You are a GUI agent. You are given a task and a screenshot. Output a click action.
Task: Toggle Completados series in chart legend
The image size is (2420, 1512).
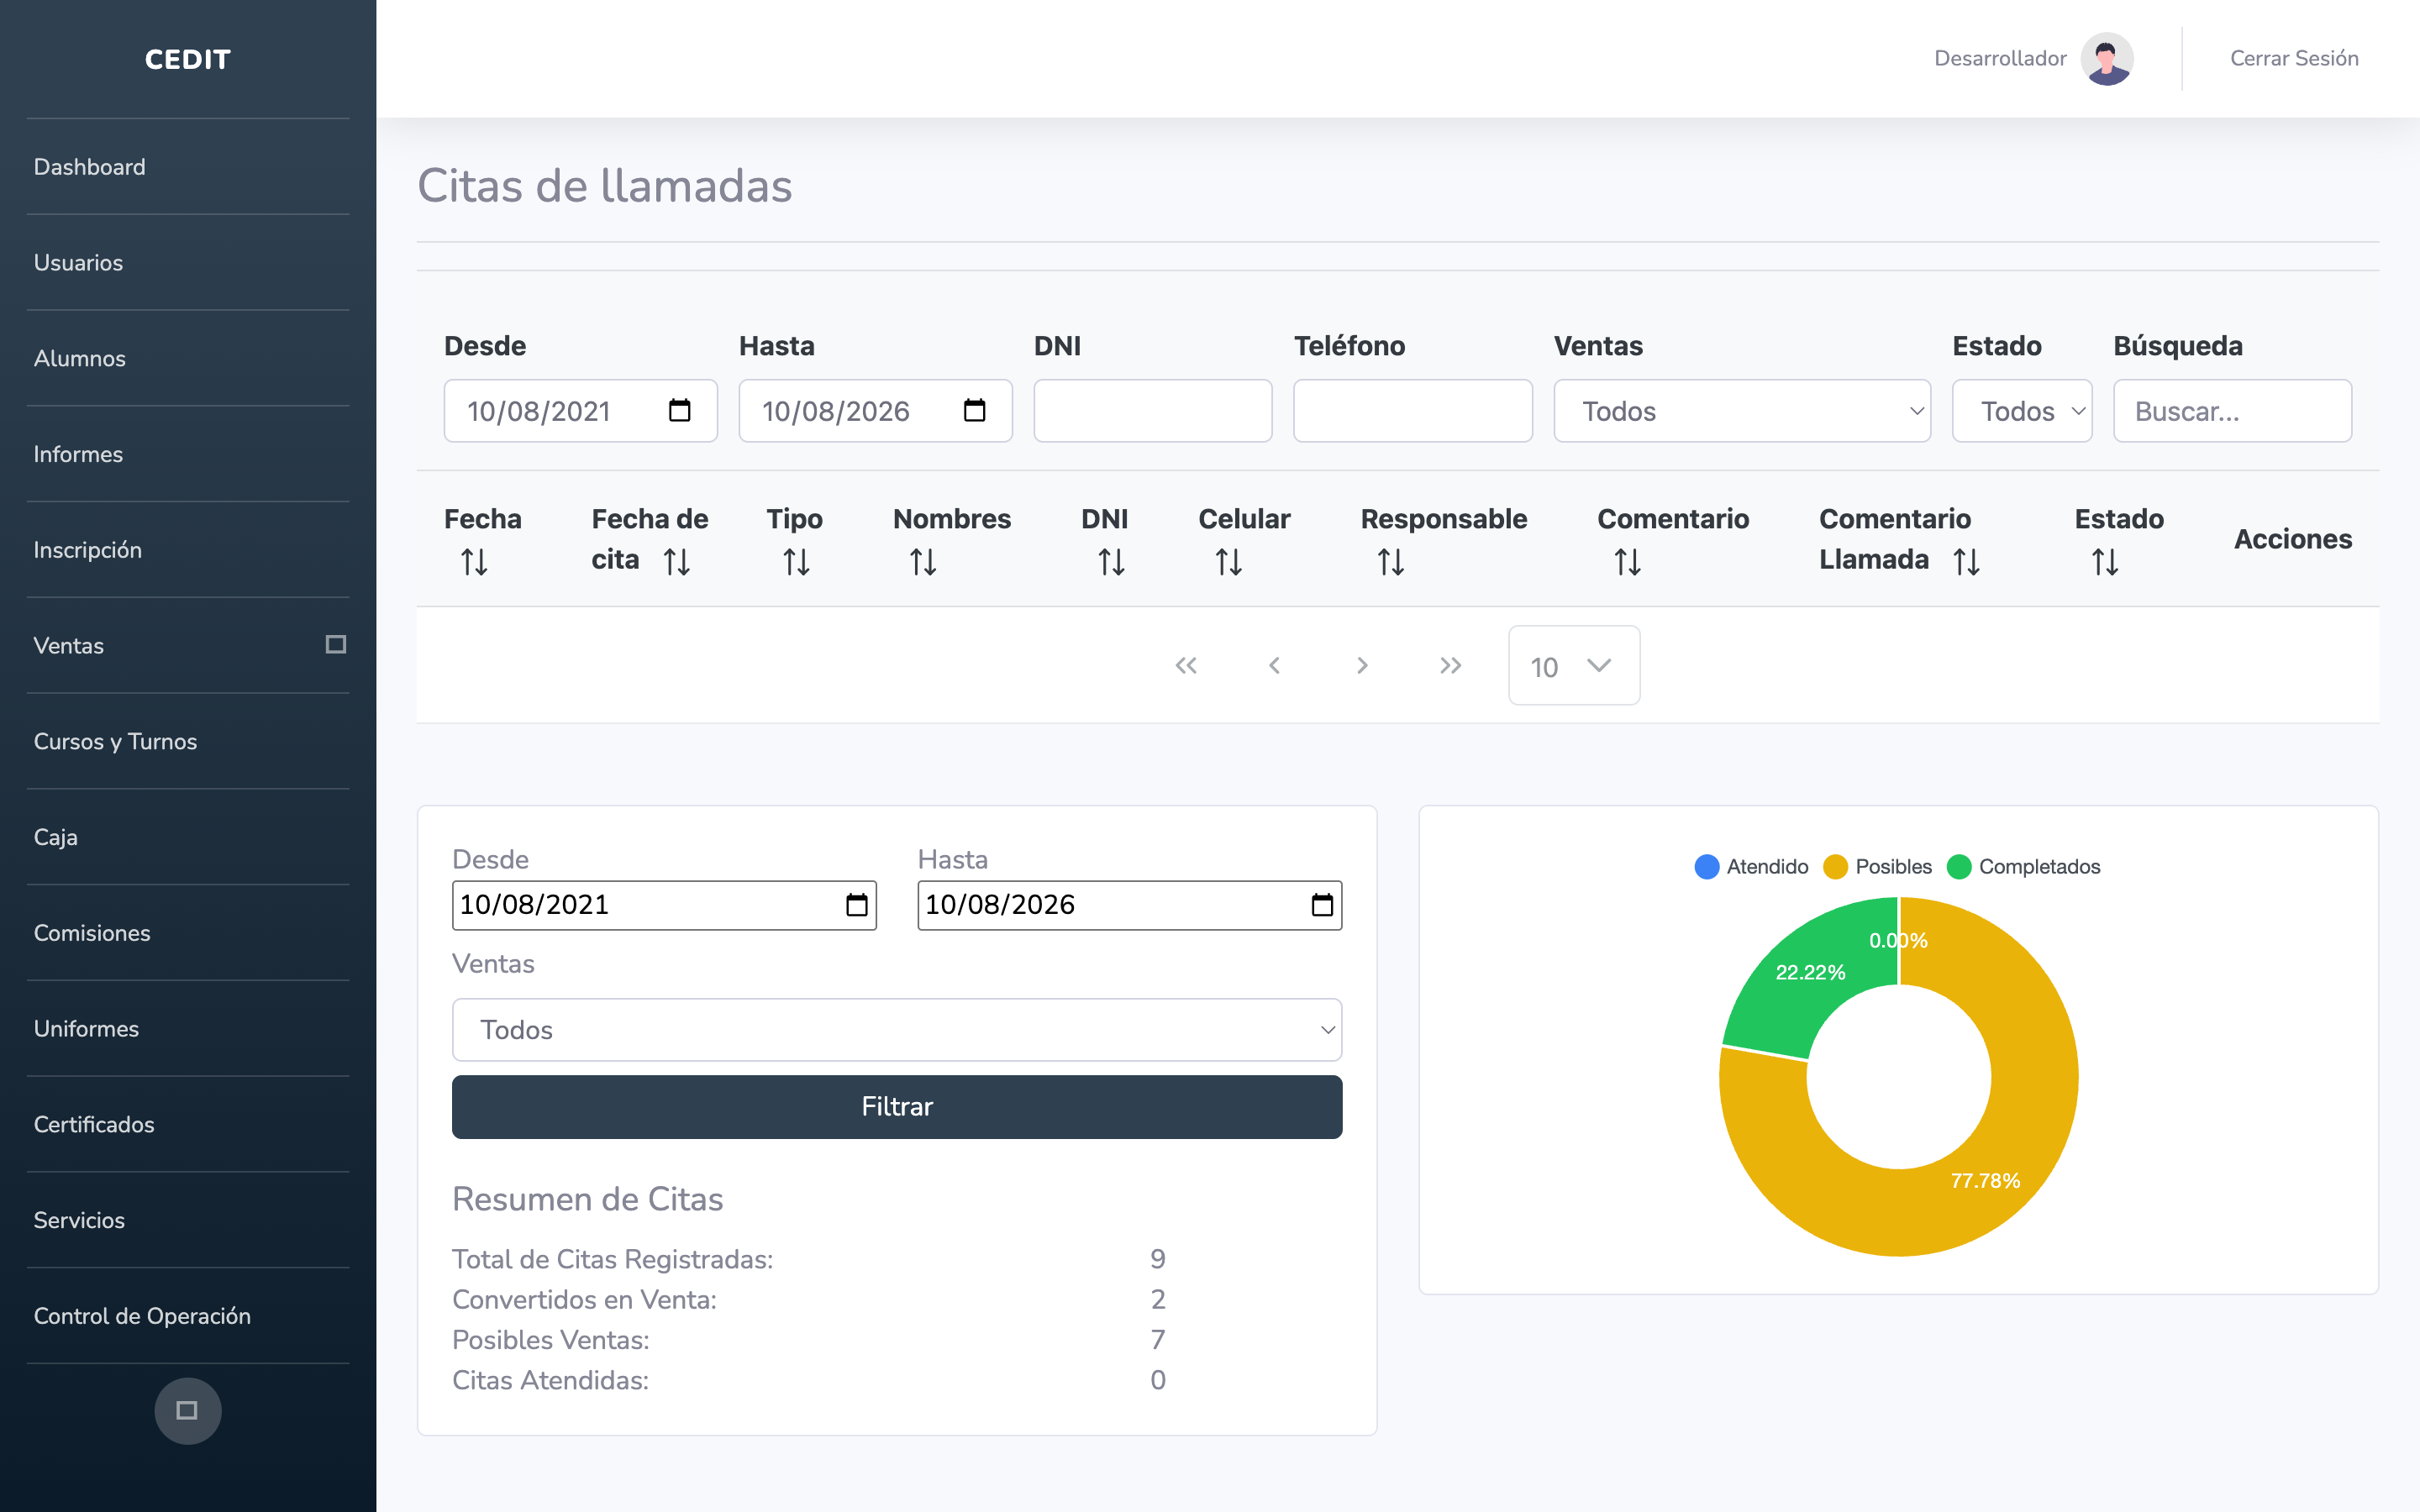(2024, 866)
